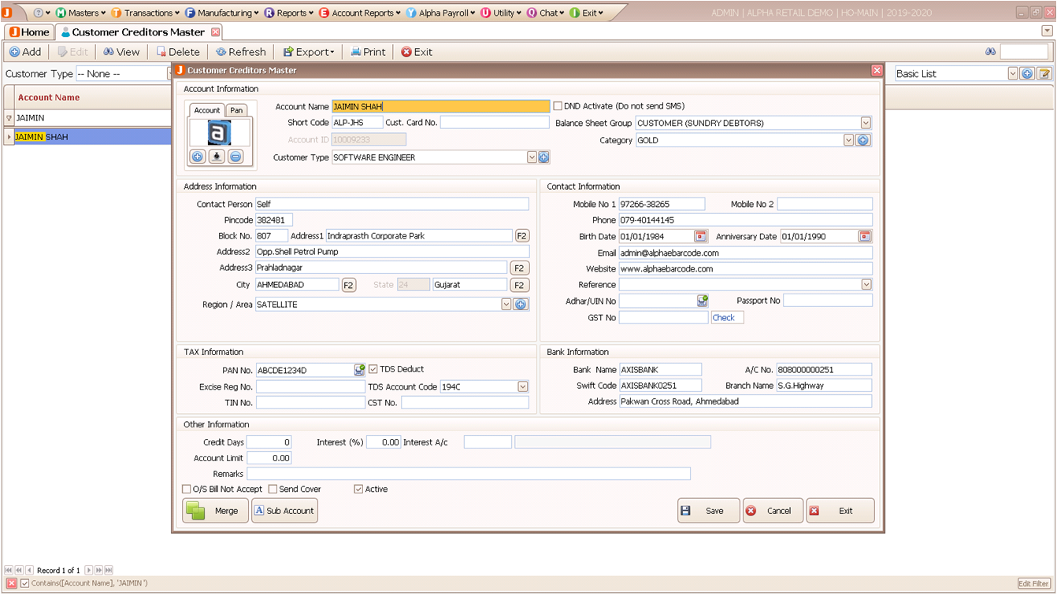Click the add Category plus icon
Viewport: 1057px width, 595px height.
point(863,140)
